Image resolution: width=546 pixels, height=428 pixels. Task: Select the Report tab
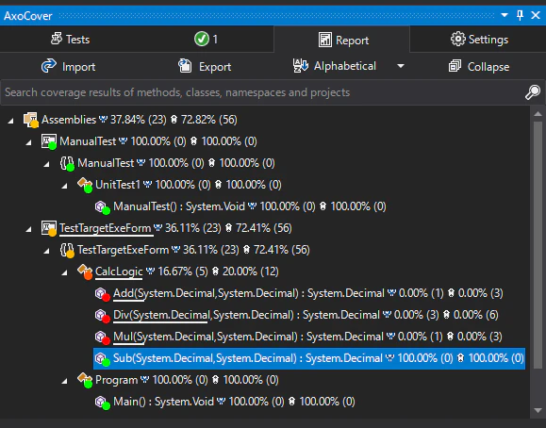342,40
